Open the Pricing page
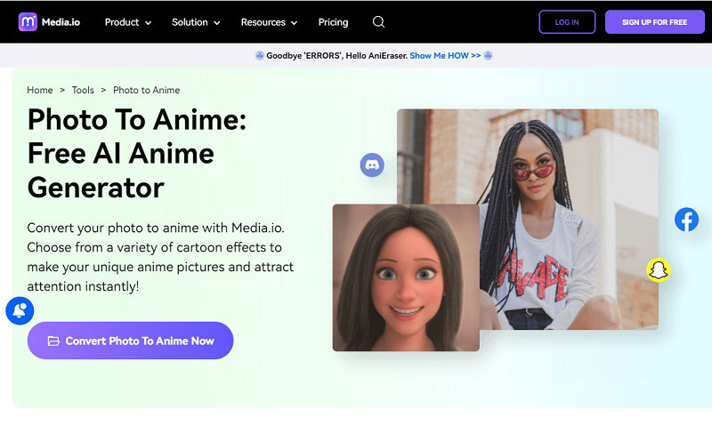This screenshot has width=712, height=441. [x=333, y=22]
